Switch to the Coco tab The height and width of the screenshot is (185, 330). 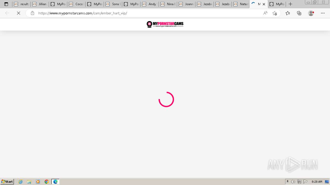76,4
